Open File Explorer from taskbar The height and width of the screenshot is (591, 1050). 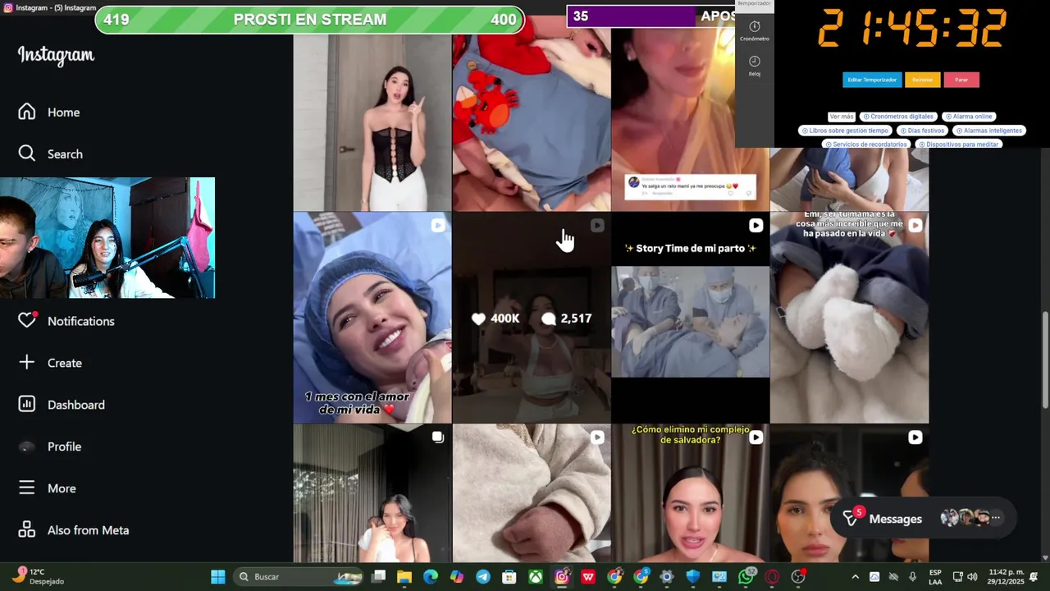pyautogui.click(x=404, y=577)
